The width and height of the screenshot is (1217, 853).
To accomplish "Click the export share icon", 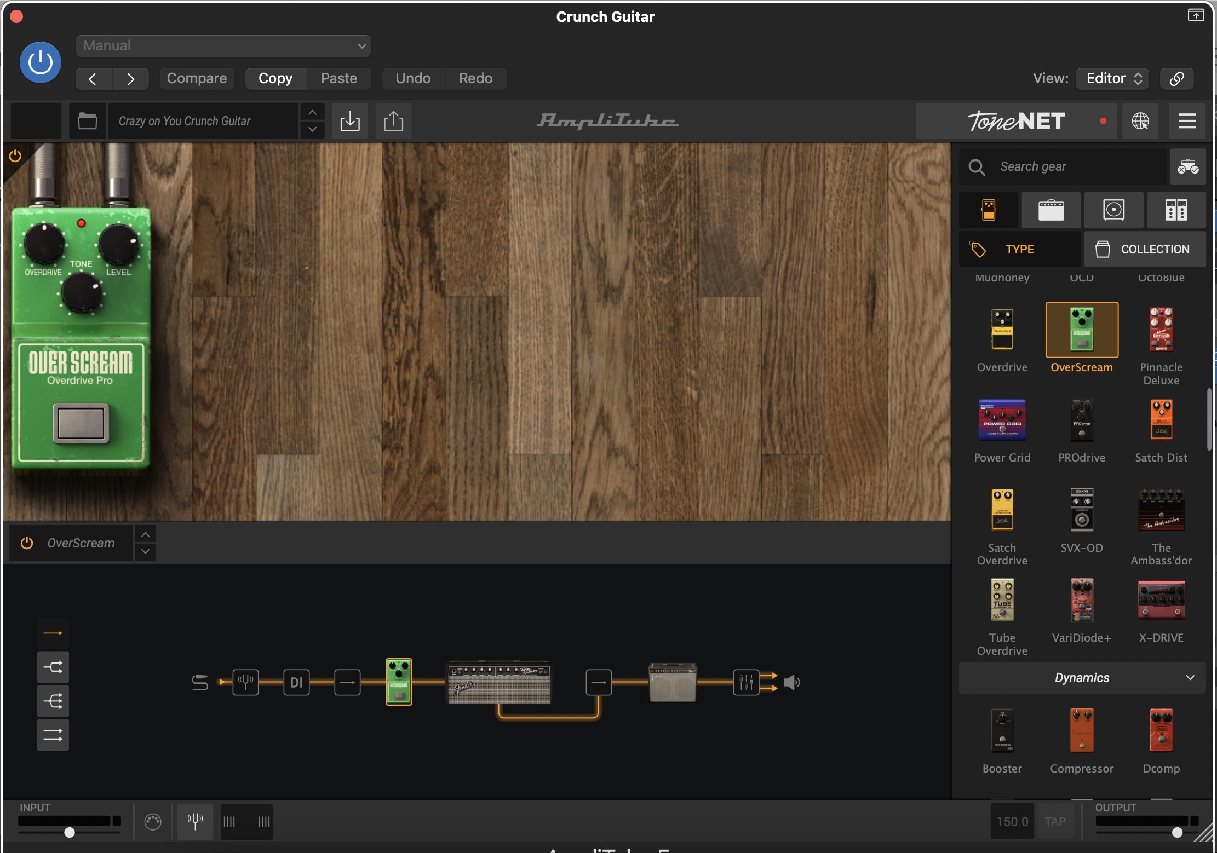I will point(393,121).
